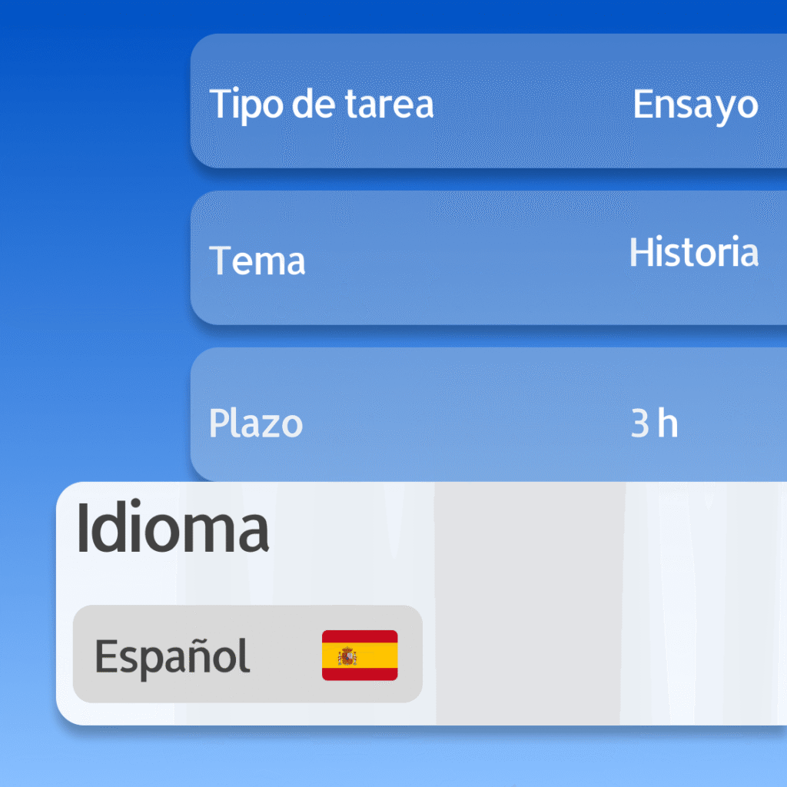Click the Spain flag icon

(x=360, y=655)
